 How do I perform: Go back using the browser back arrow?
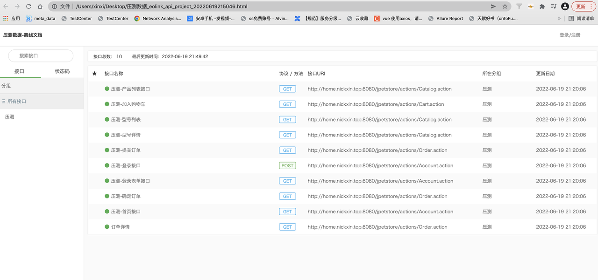(x=6, y=7)
